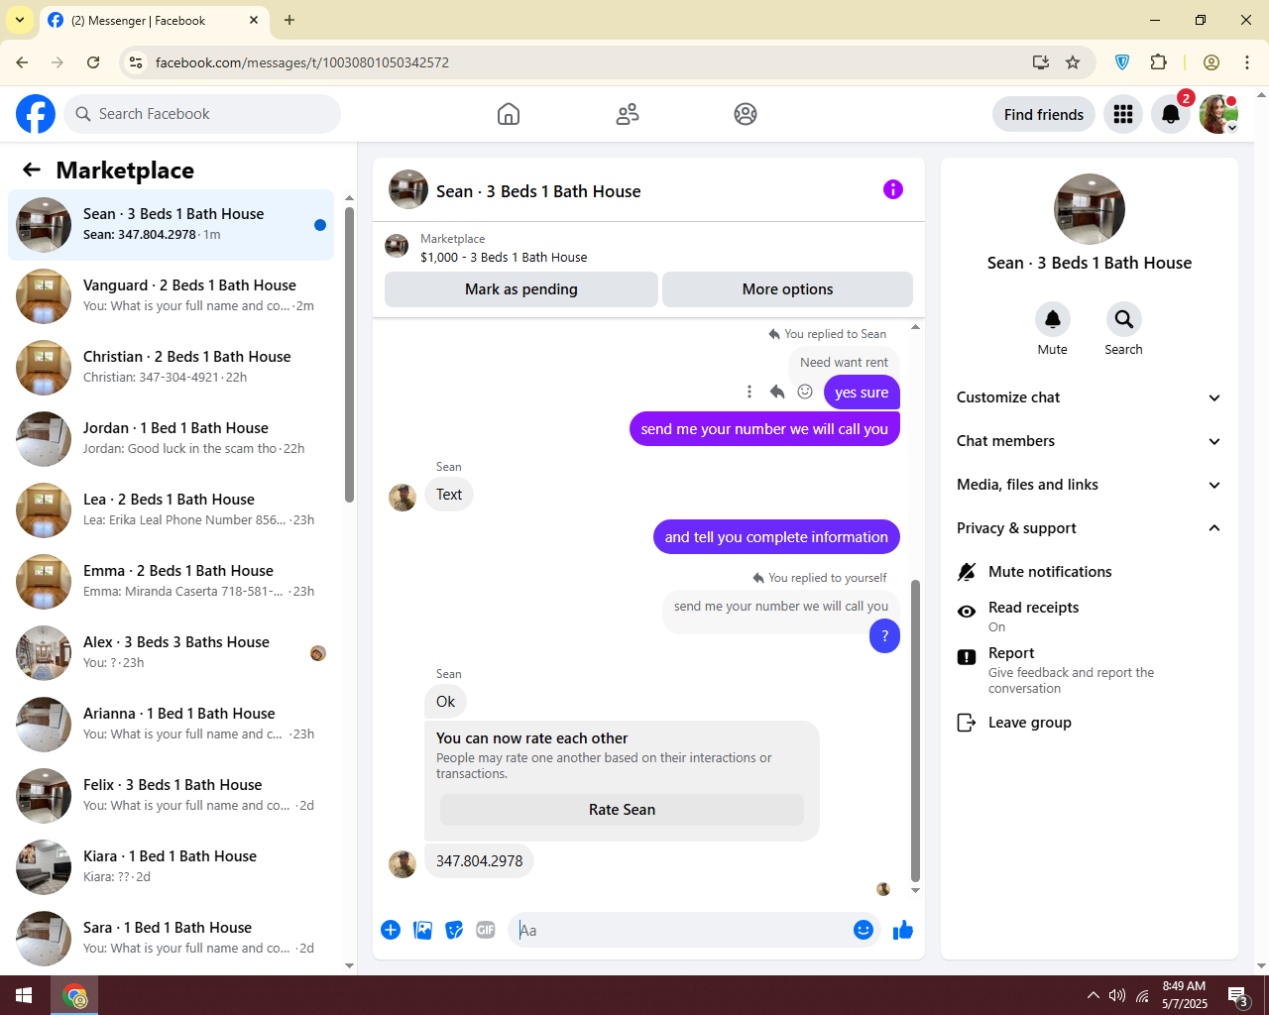Open more actions plus icon in composer
The image size is (1269, 1015).
391,930
